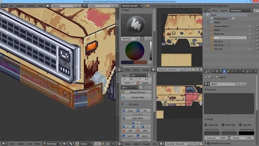
Task: Adjust the color value slider beside the wheel
Action: click(151, 51)
